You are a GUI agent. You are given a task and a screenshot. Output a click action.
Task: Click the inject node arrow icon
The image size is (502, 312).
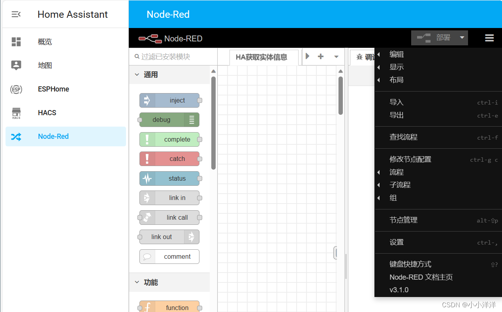[147, 100]
